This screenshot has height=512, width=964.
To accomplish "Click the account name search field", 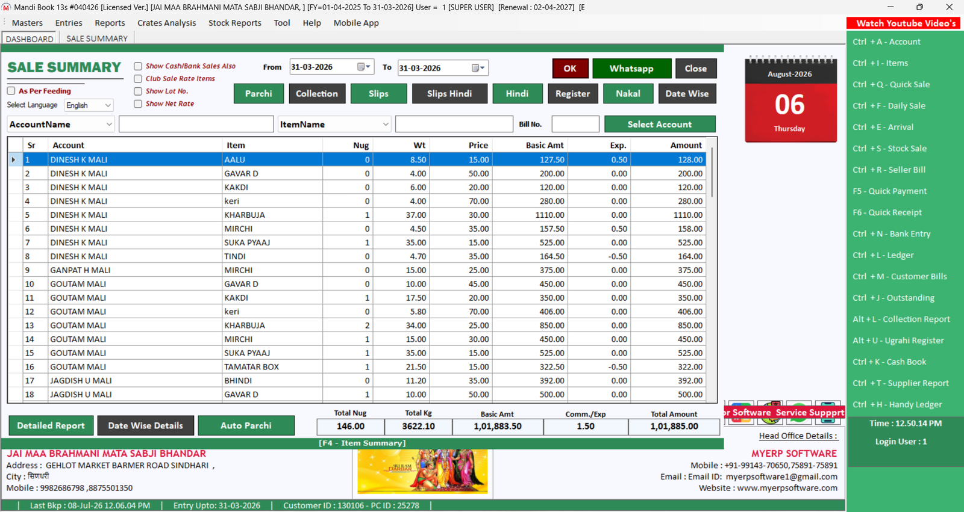I will pyautogui.click(x=196, y=124).
